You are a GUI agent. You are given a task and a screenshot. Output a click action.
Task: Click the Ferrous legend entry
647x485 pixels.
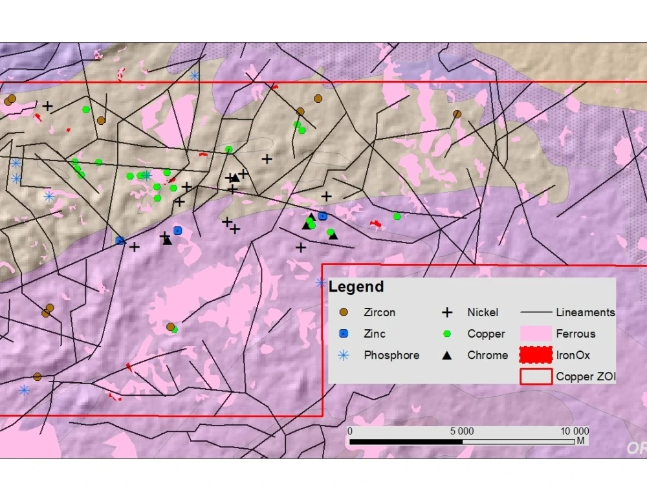575,334
